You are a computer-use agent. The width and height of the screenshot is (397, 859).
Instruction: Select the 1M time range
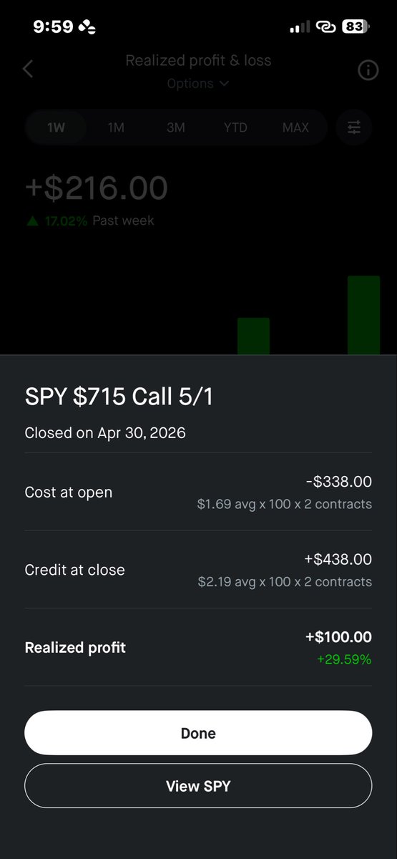116,128
